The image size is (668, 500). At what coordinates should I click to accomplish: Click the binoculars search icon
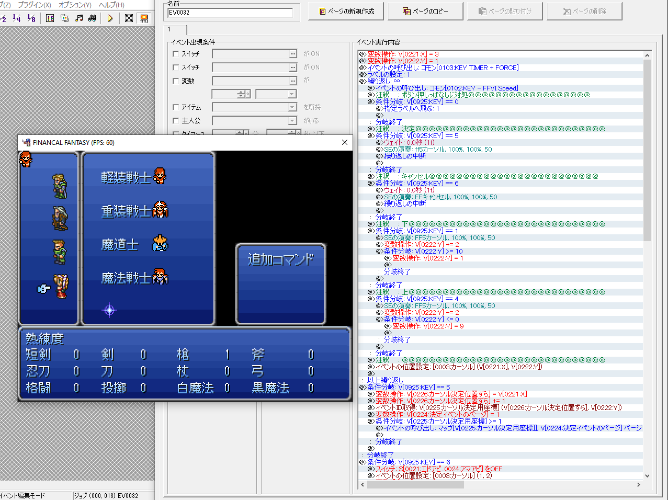(92, 18)
